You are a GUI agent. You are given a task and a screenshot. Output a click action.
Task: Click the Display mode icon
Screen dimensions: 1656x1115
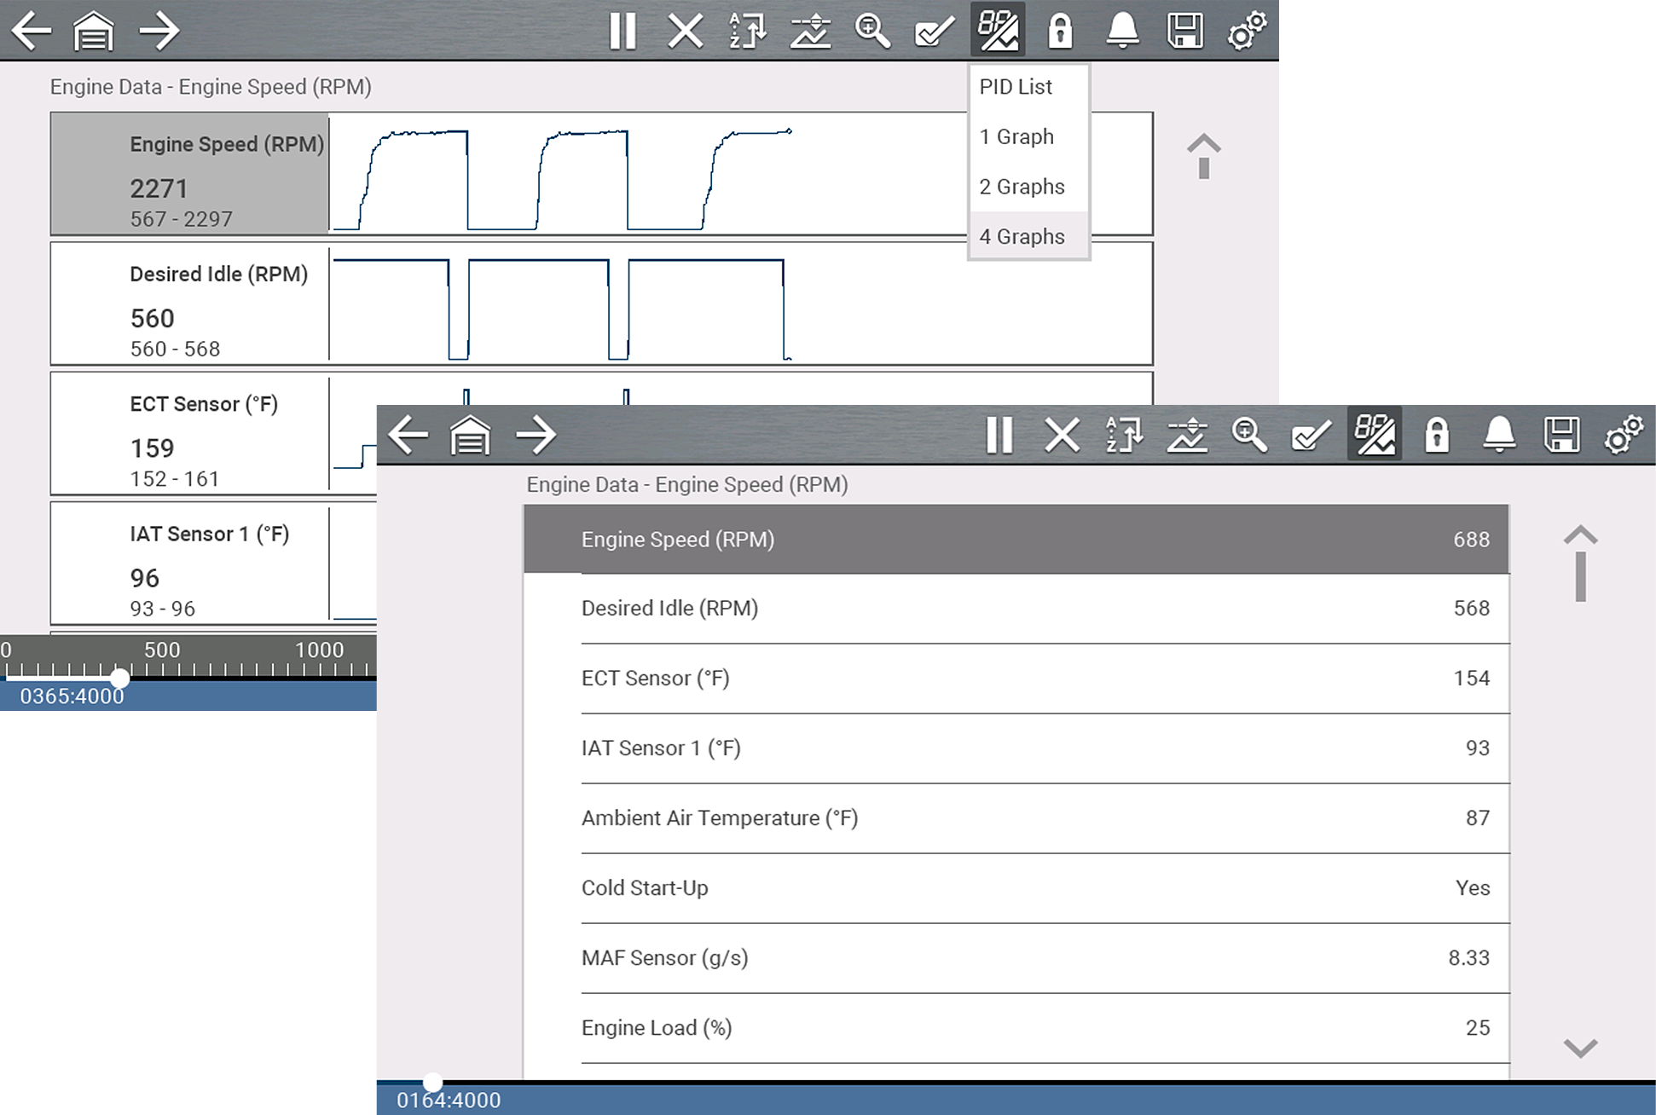click(997, 31)
